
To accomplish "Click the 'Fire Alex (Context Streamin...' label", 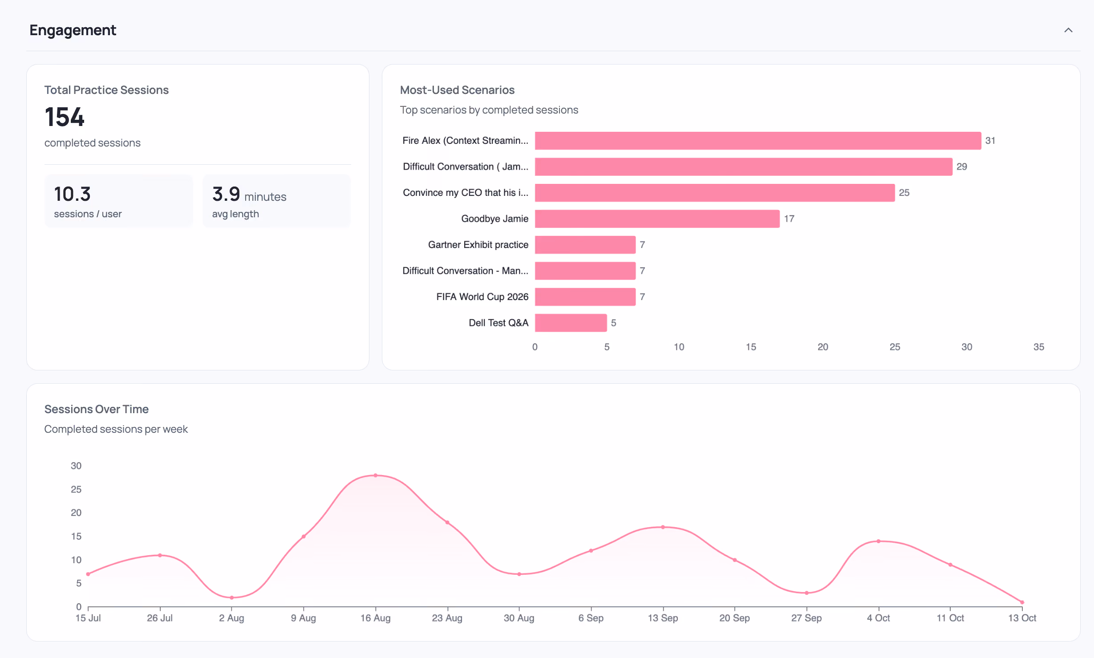I will (x=465, y=141).
